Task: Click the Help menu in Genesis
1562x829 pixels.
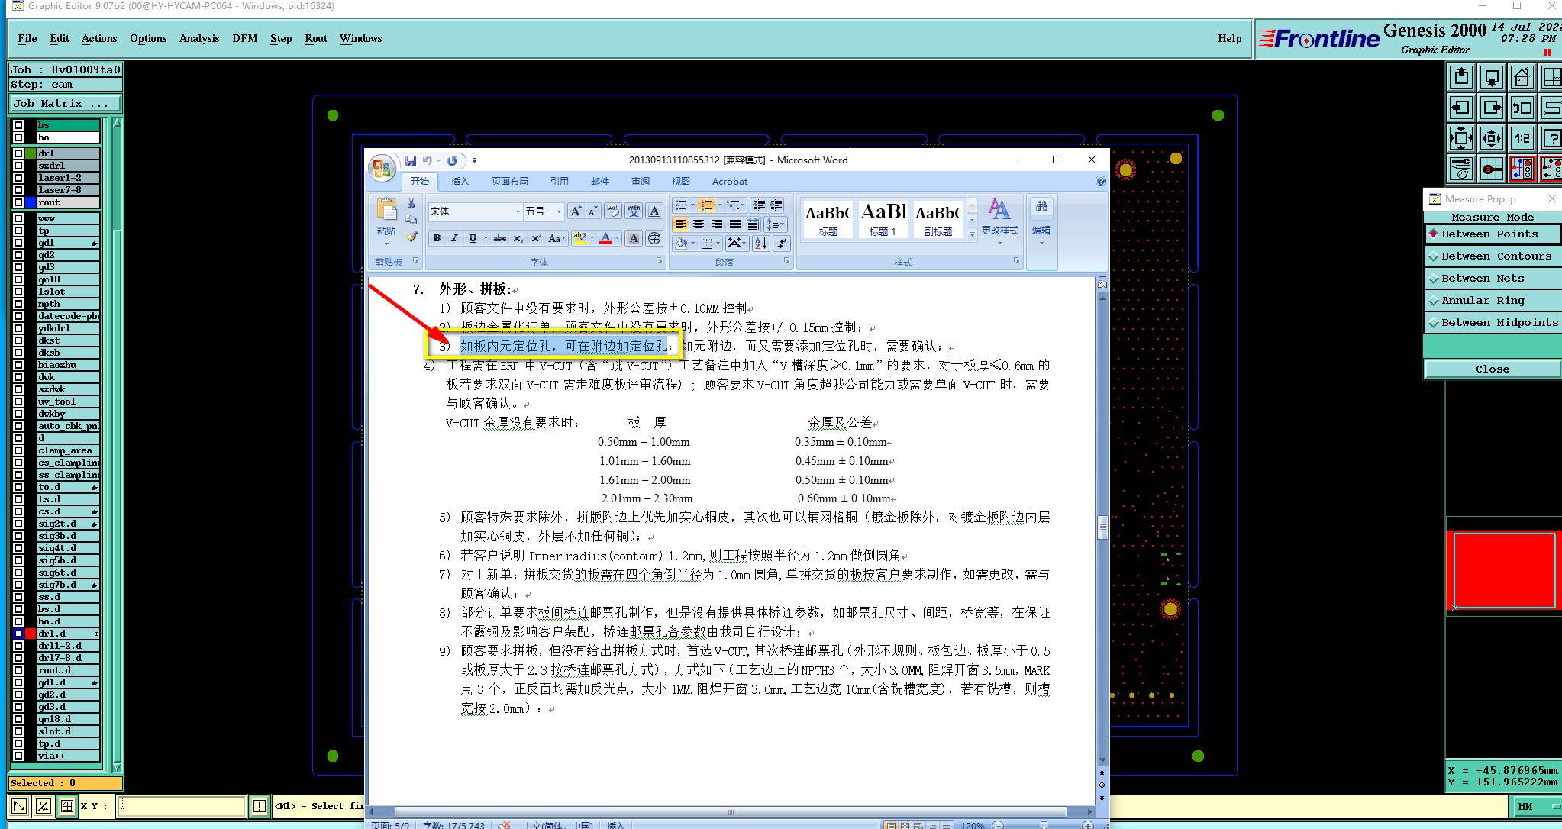Action: tap(1229, 38)
